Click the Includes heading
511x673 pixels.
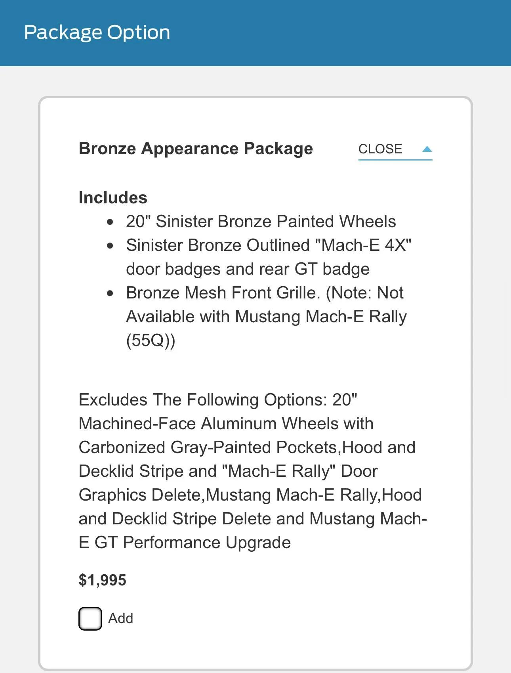113,197
